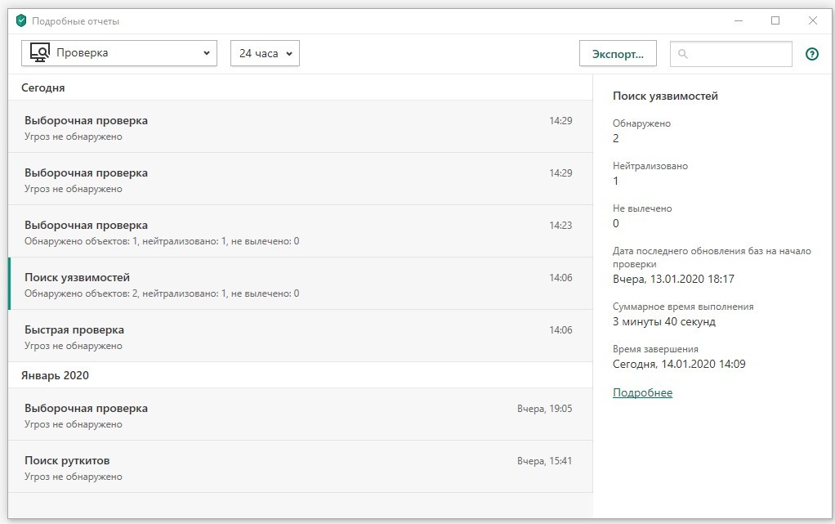
Task: Maximize the Подробные отчеты window
Action: point(775,20)
